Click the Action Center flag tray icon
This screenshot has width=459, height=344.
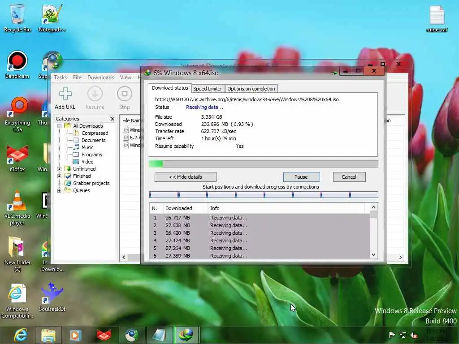point(392,335)
